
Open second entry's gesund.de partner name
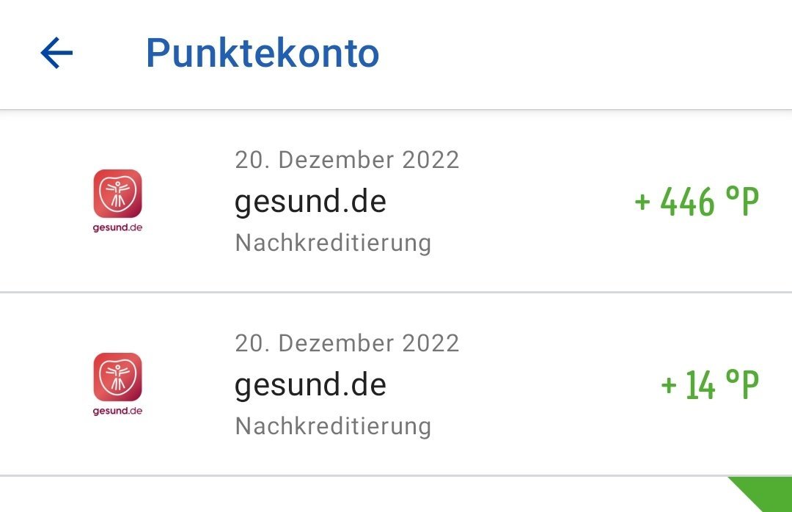tap(311, 385)
